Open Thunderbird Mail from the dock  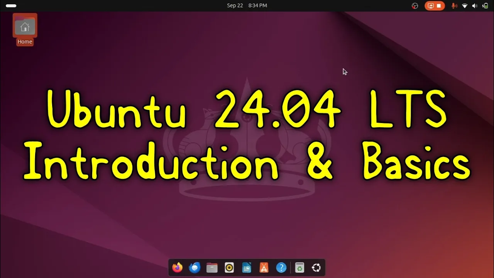[195, 268]
